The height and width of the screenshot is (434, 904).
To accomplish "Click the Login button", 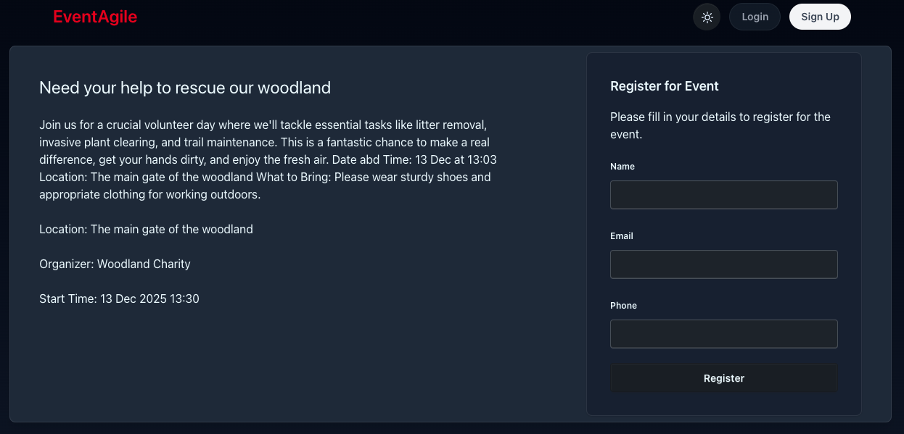I will (x=755, y=17).
